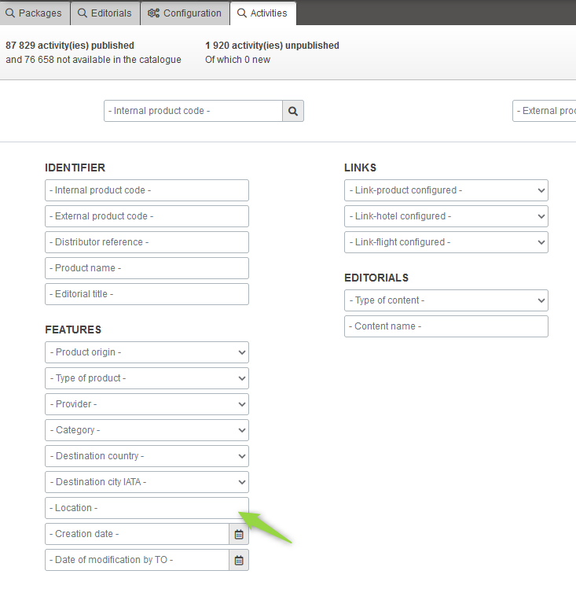Click the search magnifier button beside Internal product code

click(293, 112)
